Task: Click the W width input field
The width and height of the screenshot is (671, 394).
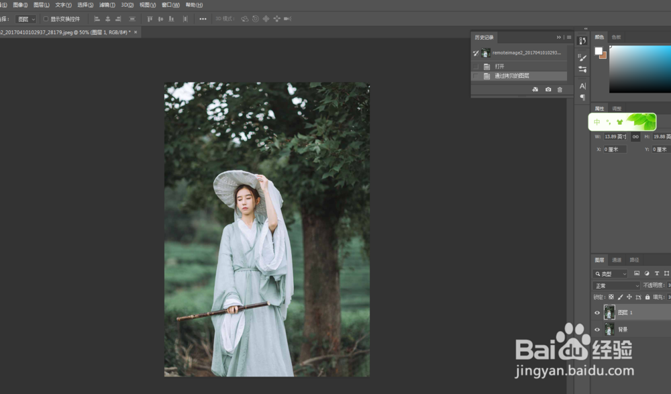Action: [615, 137]
